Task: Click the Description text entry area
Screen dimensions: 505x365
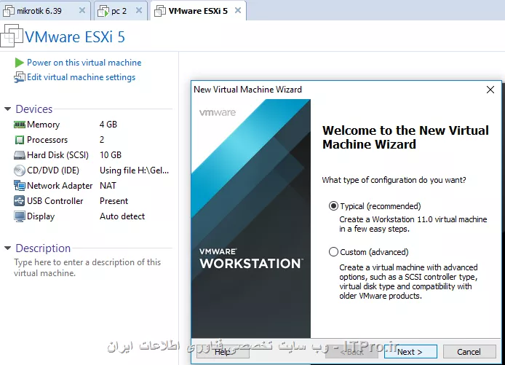Action: (87, 267)
